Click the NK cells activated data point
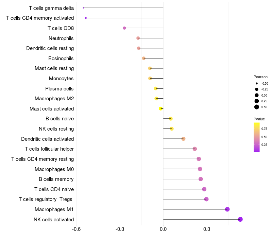 (x=240, y=219)
